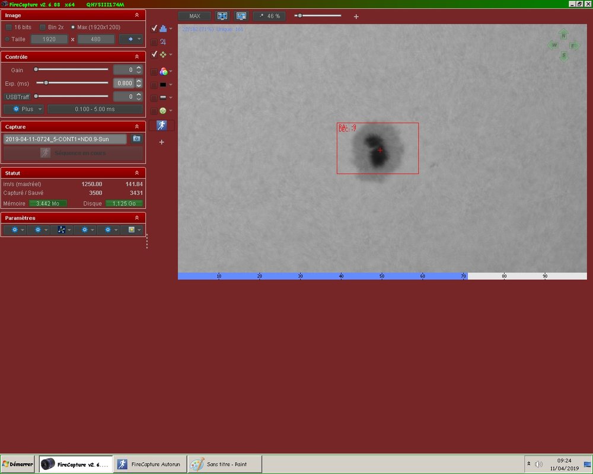593x474 pixels.
Task: Open the capture folder icon next to filename
Action: pyautogui.click(x=136, y=139)
